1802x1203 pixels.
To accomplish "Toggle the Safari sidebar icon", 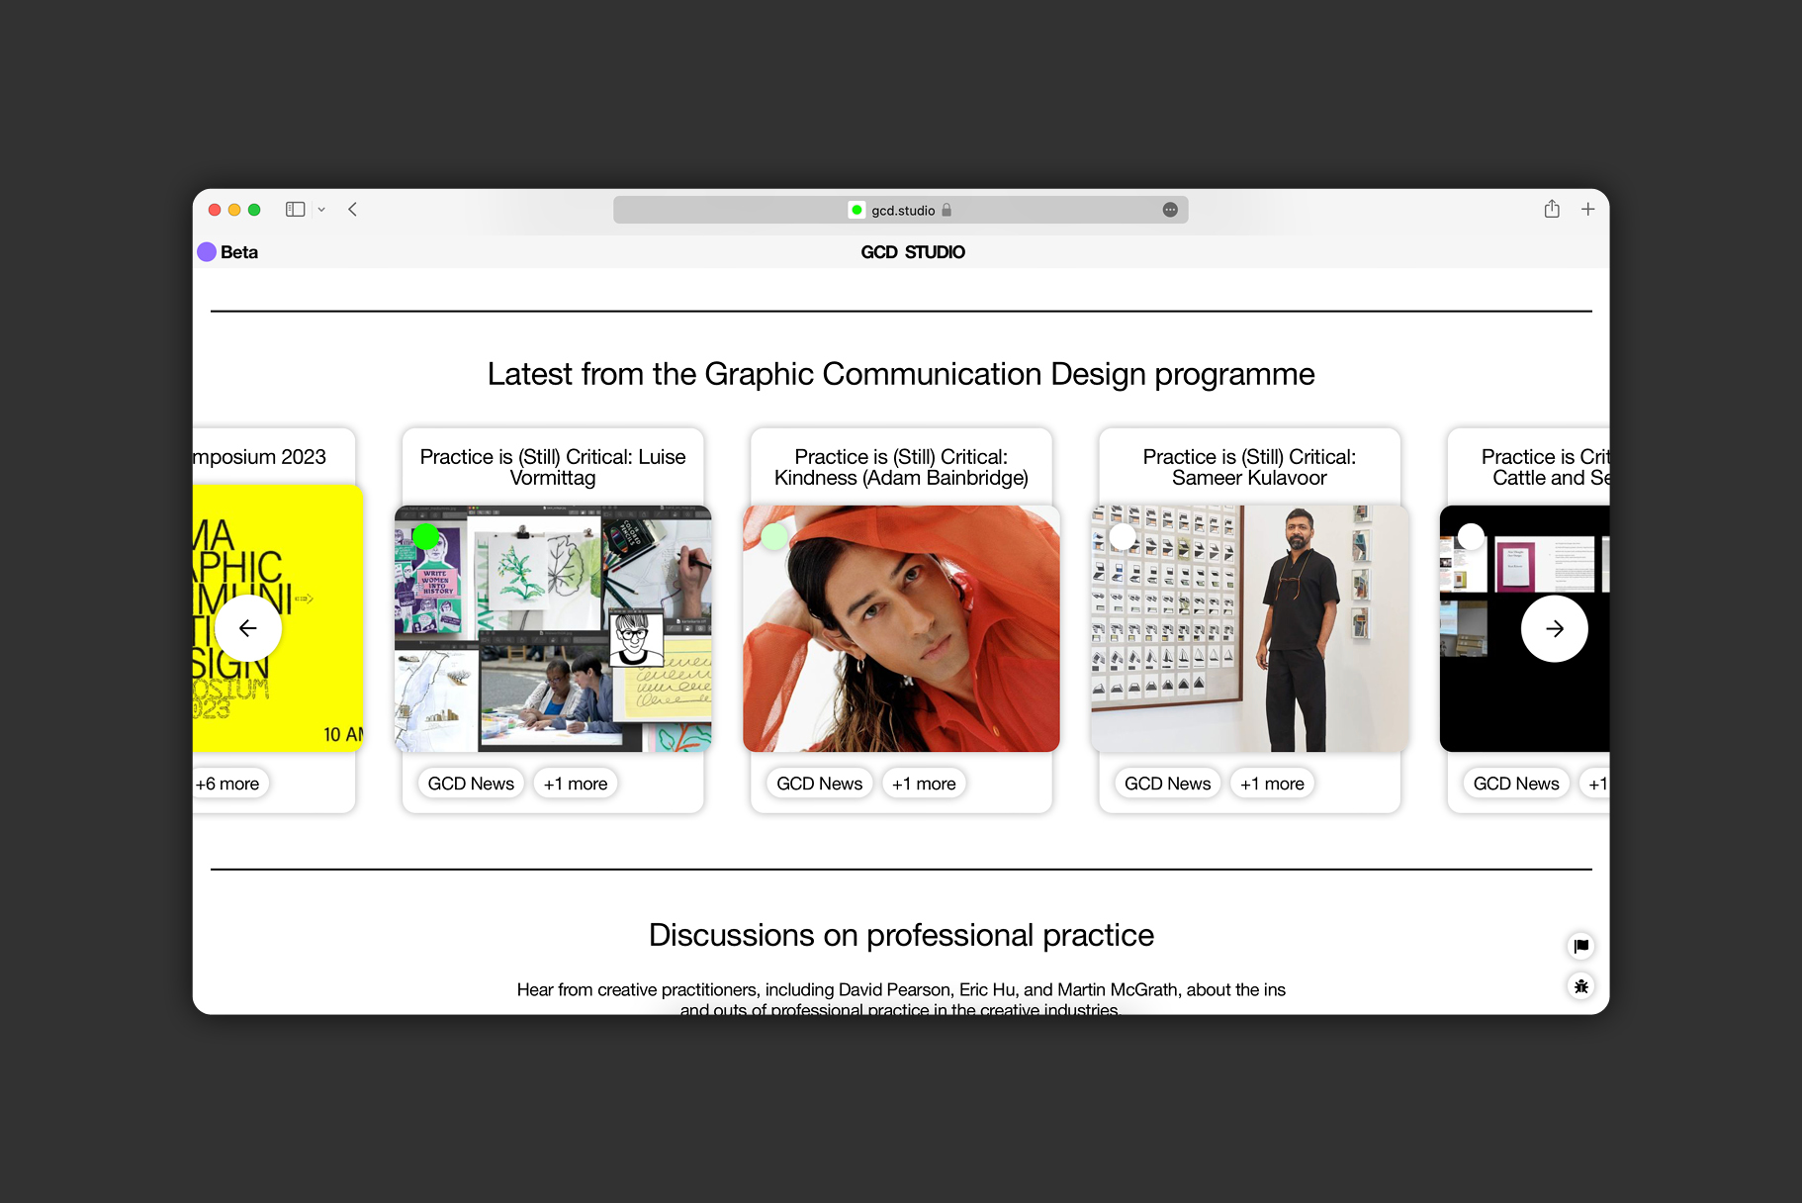I will coord(295,210).
